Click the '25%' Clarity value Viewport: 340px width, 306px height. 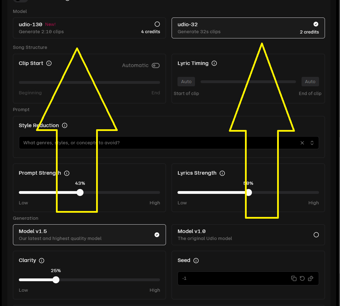[x=56, y=271]
